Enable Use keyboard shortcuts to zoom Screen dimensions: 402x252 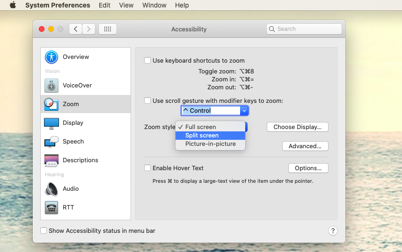point(147,60)
